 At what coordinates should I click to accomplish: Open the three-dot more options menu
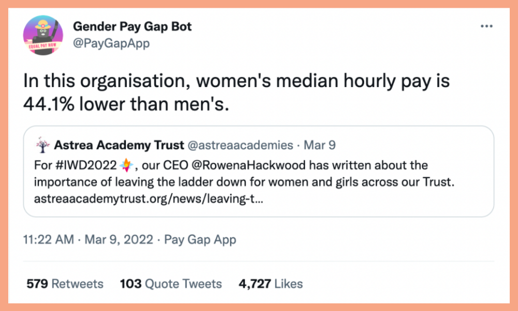(x=486, y=26)
